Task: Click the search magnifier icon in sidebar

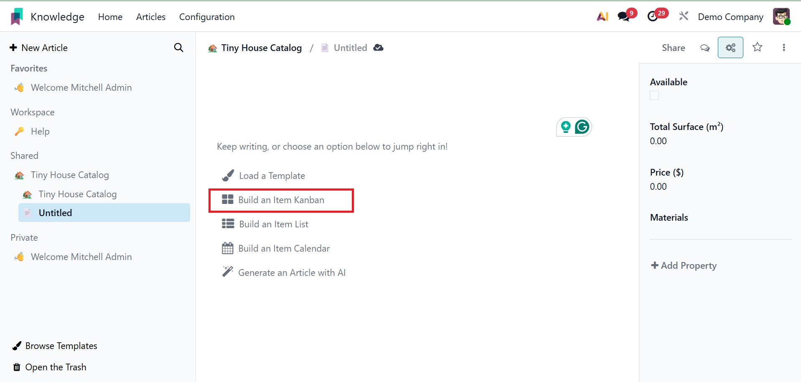Action: click(x=178, y=48)
